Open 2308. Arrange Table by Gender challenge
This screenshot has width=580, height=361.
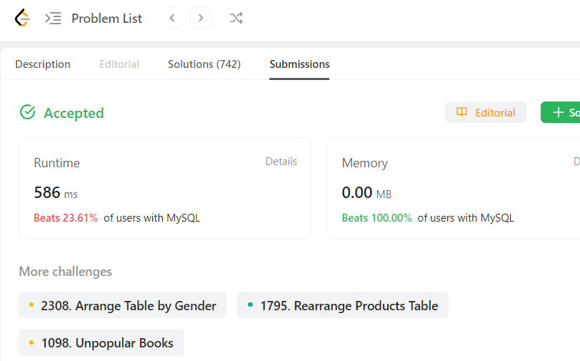[x=122, y=305]
